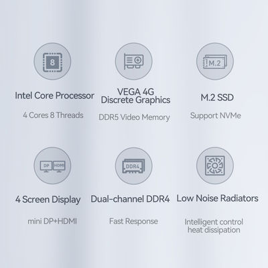Click the DDR4 memory stick icon
This screenshot has width=268, height=268.
pos(133,166)
